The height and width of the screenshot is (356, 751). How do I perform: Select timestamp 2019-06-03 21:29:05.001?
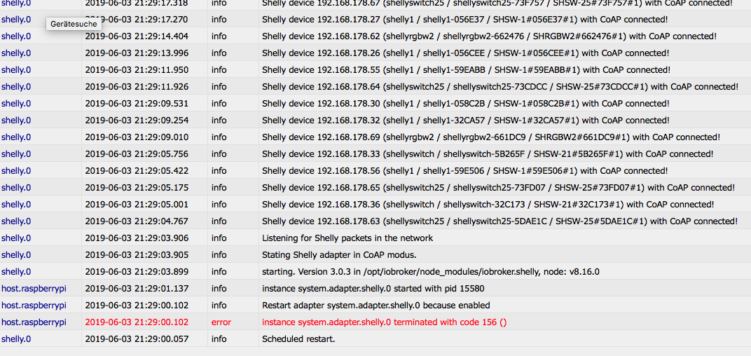pyautogui.click(x=137, y=204)
